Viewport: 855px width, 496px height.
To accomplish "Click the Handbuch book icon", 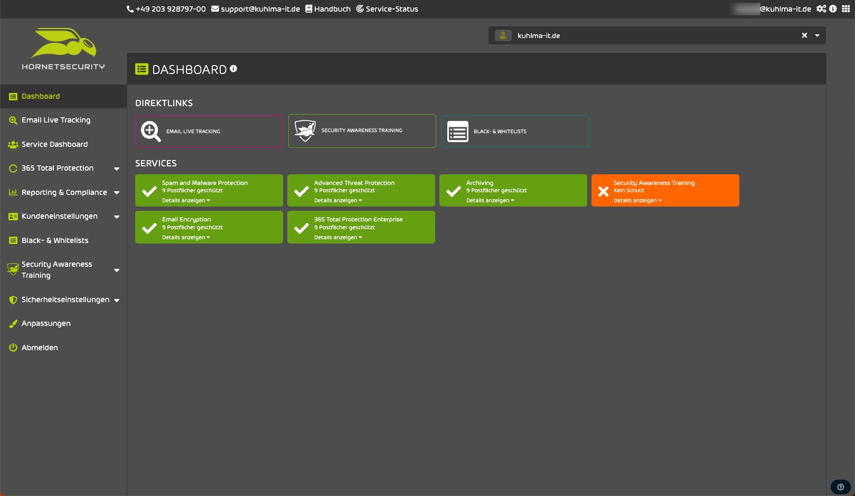I will pyautogui.click(x=309, y=9).
